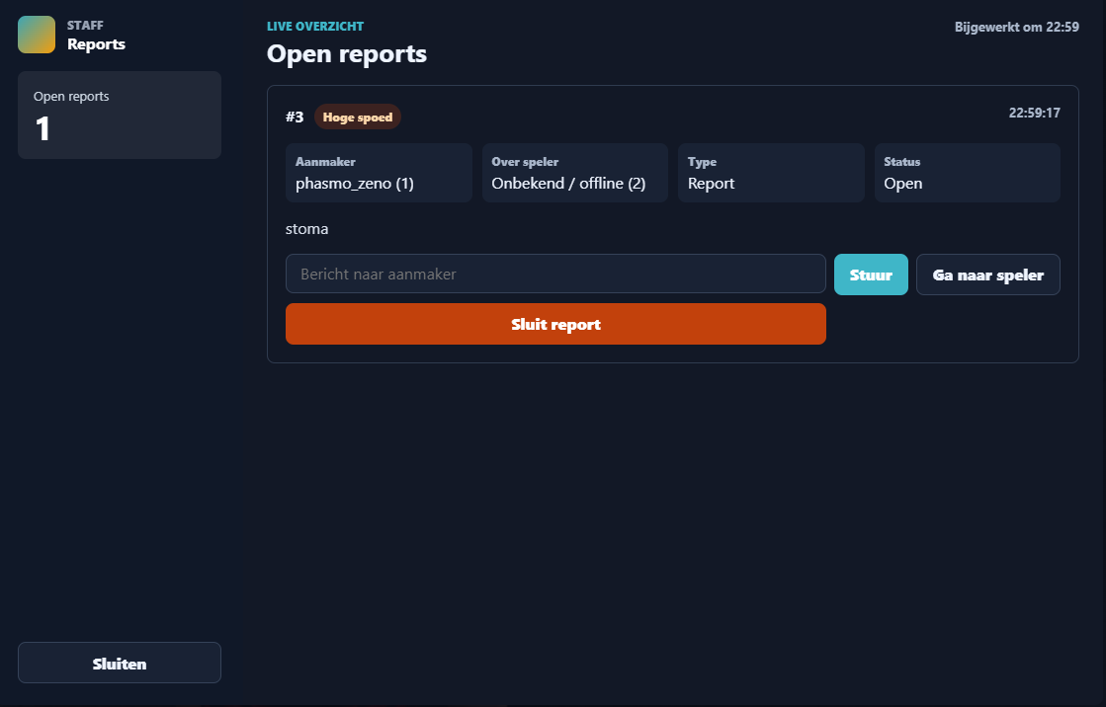Click the Hoge spoed priority badge
Screen dimensions: 1106x707
click(358, 118)
